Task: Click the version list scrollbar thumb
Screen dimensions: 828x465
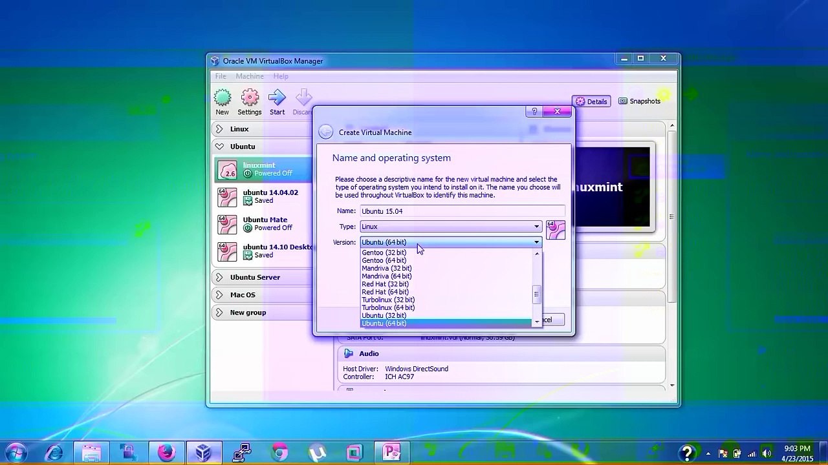Action: coord(536,294)
